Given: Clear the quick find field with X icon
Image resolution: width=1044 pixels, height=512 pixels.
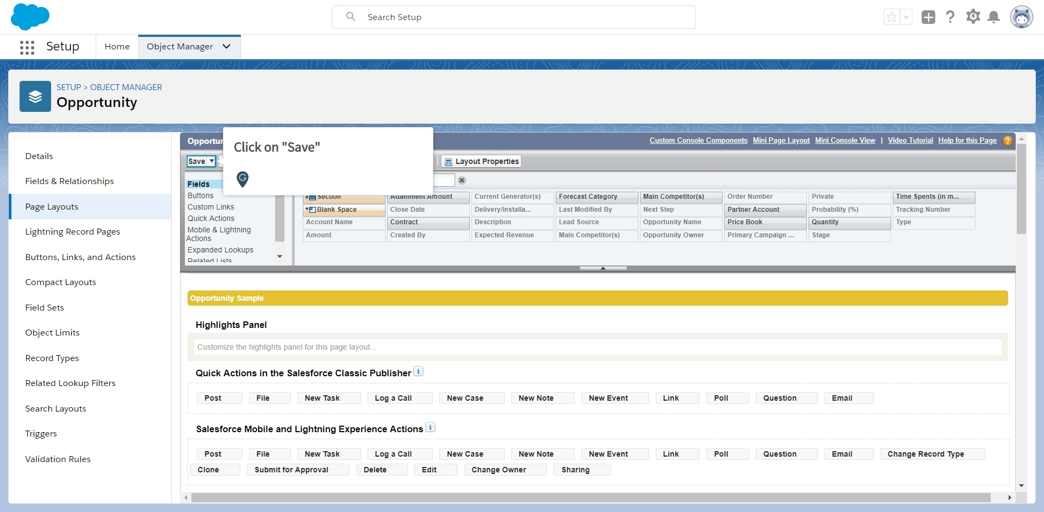Looking at the screenshot, I should point(462,180).
